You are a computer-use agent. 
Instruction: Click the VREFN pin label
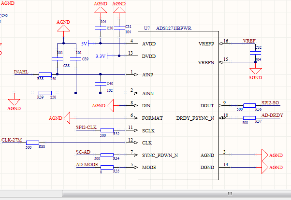[x=206, y=62]
